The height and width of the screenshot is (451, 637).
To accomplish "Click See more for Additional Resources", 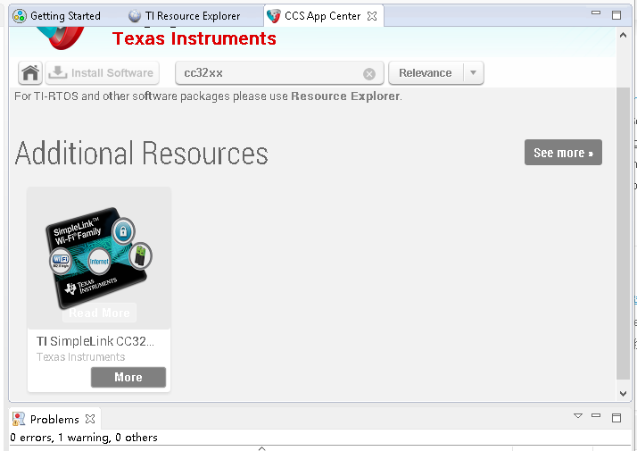I will click(563, 153).
